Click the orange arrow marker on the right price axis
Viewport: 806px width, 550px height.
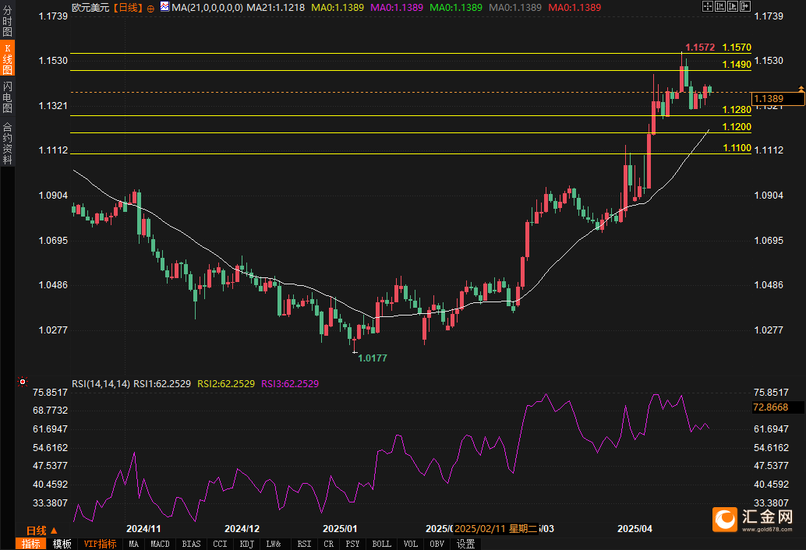coord(801,90)
